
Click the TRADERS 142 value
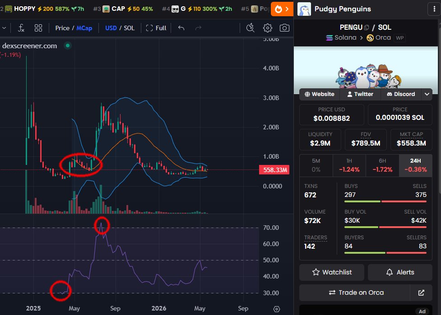pyautogui.click(x=310, y=247)
